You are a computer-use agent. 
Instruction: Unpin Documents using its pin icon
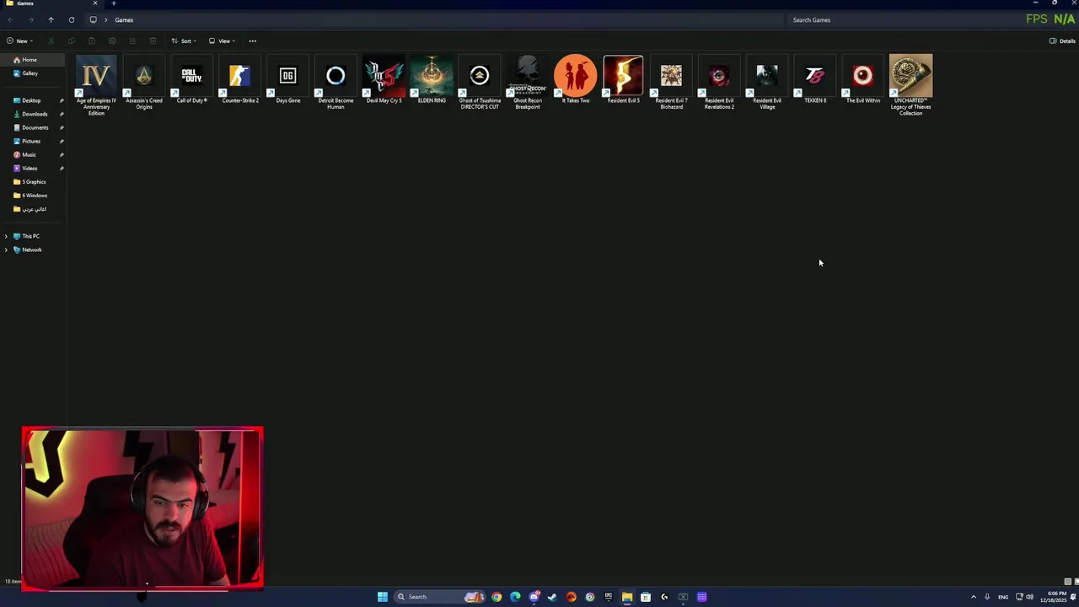pos(62,127)
